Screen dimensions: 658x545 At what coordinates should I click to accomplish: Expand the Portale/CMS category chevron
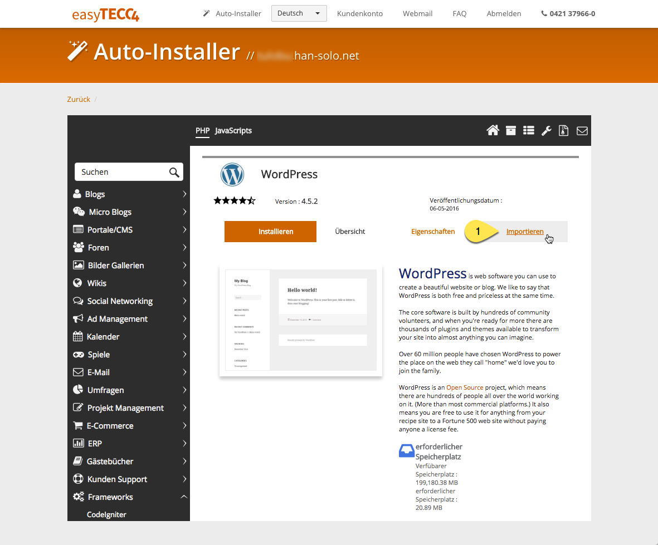184,229
